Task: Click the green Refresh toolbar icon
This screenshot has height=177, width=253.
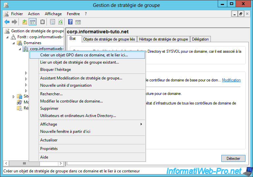Action: click(61, 22)
